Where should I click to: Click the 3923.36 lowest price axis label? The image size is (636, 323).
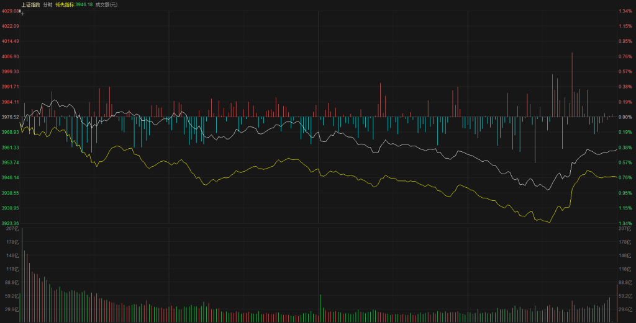(10, 223)
